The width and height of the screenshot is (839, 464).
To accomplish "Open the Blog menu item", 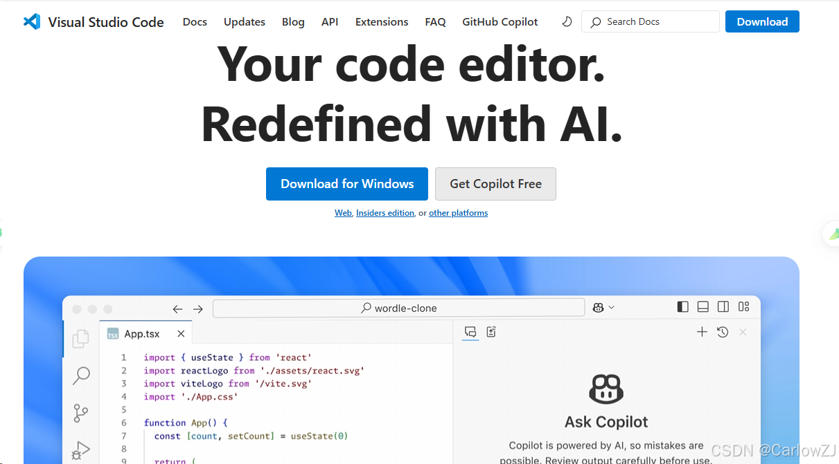I will click(x=293, y=22).
